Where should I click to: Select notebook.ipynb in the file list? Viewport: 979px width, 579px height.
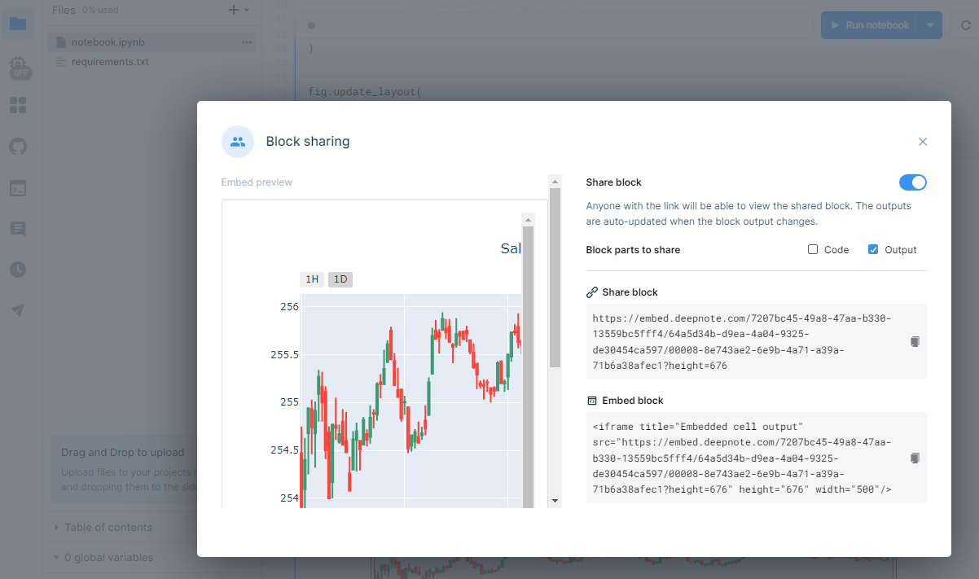click(x=151, y=42)
